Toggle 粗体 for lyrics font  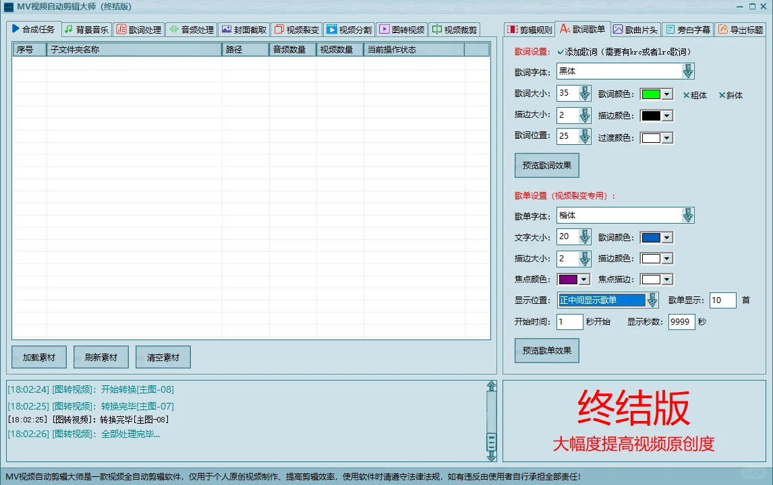click(x=695, y=95)
